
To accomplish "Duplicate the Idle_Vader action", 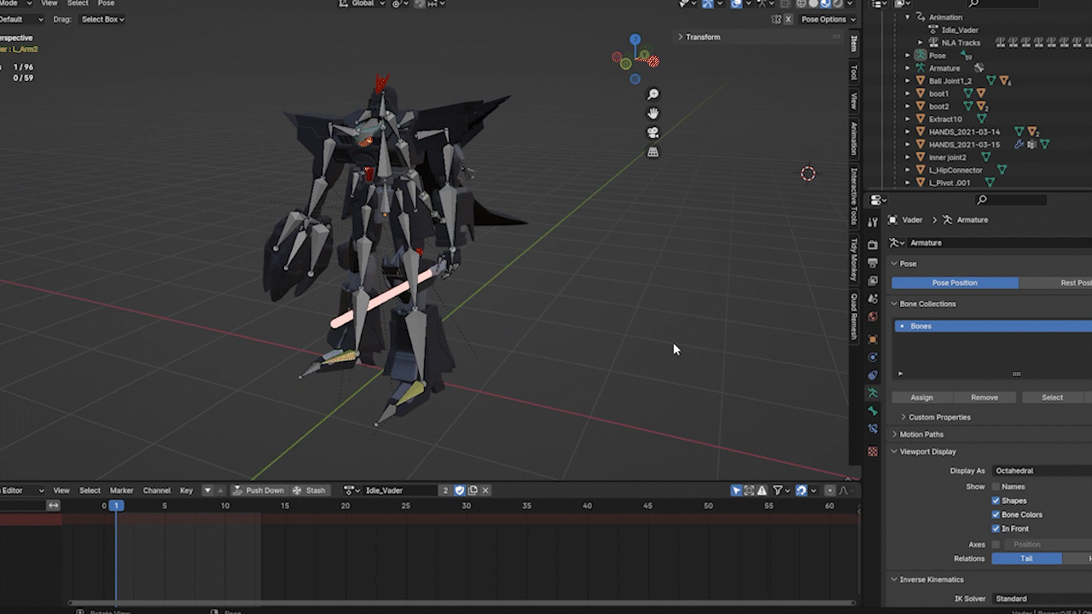I will [473, 490].
